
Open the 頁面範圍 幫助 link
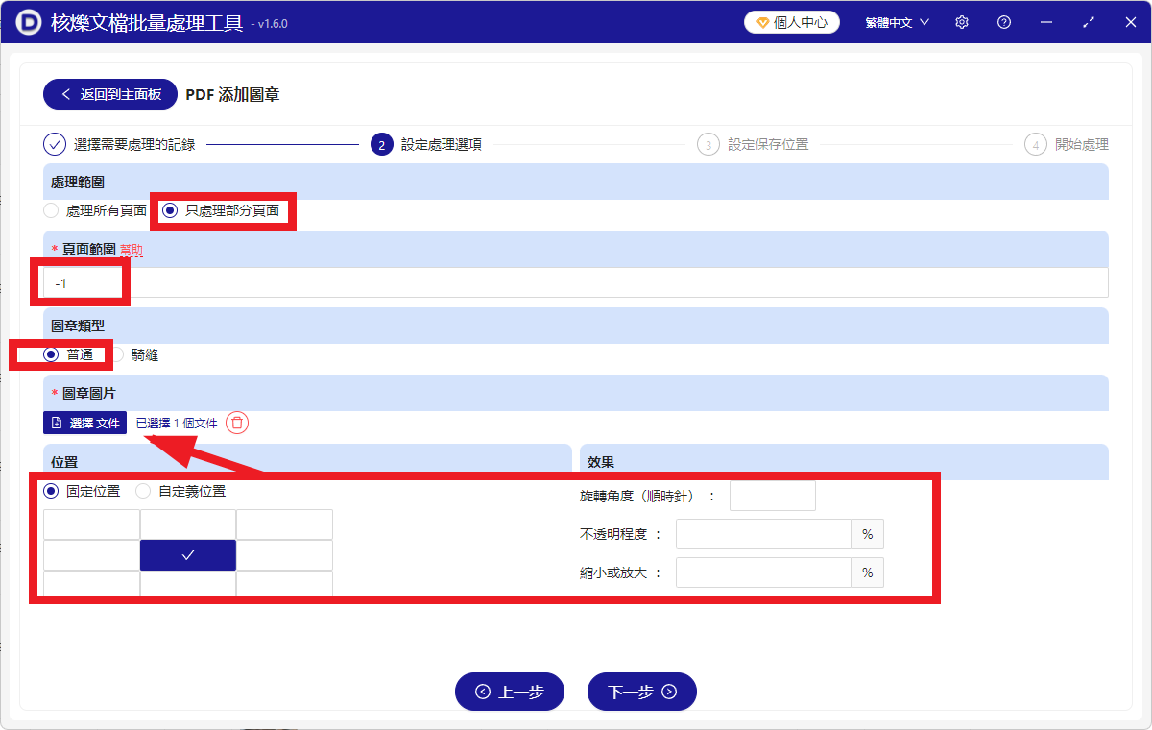click(132, 249)
